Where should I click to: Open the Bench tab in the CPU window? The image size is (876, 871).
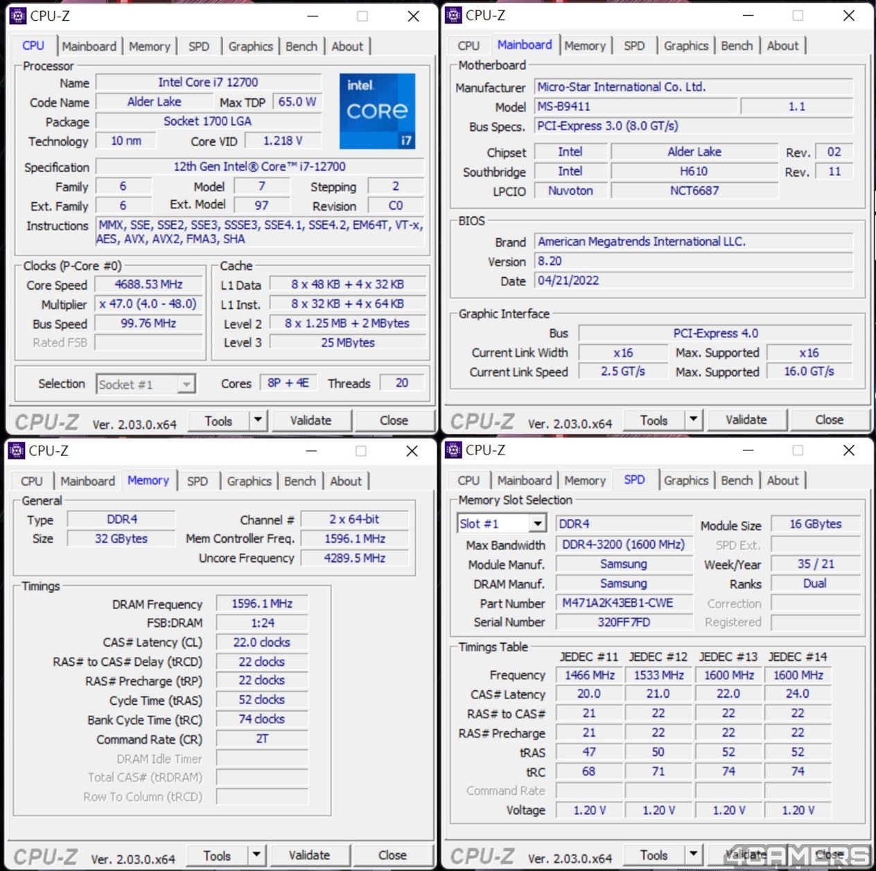(301, 46)
